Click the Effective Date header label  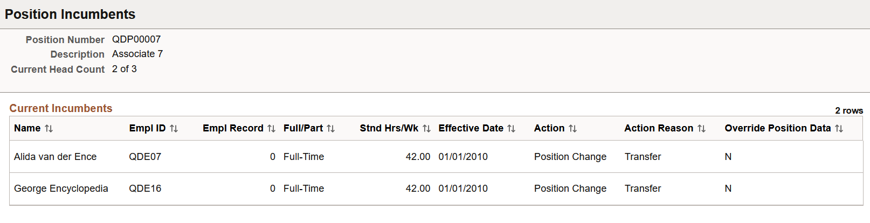click(471, 128)
